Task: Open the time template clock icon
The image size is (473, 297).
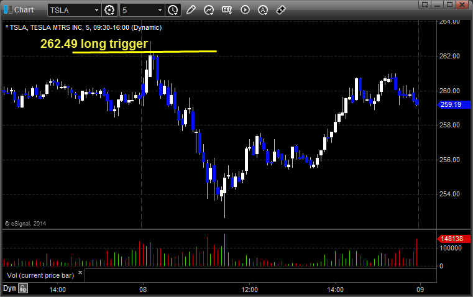Action: click(x=173, y=10)
